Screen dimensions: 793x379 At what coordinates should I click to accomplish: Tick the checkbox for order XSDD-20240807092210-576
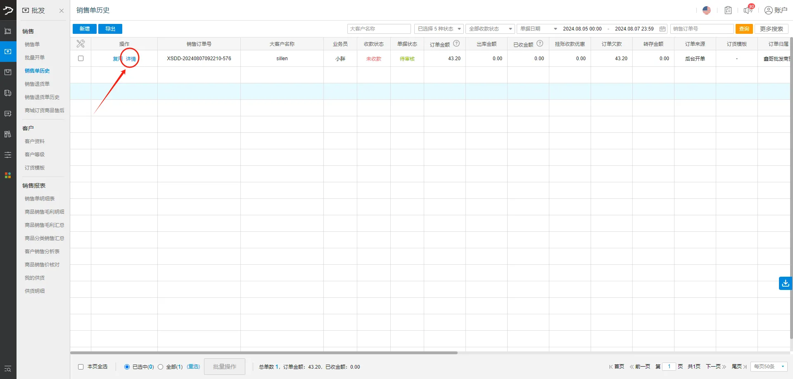pyautogui.click(x=81, y=59)
